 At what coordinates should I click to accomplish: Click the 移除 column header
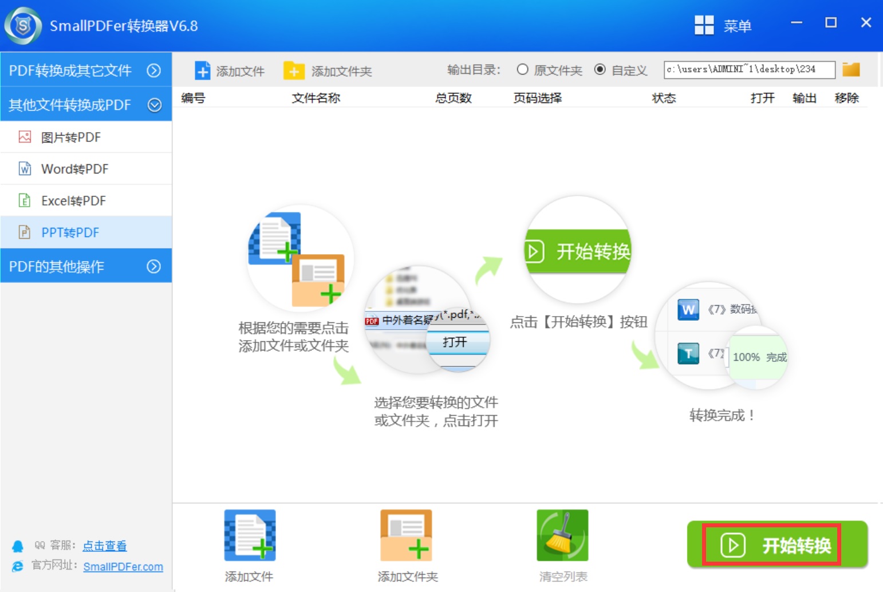coord(846,98)
